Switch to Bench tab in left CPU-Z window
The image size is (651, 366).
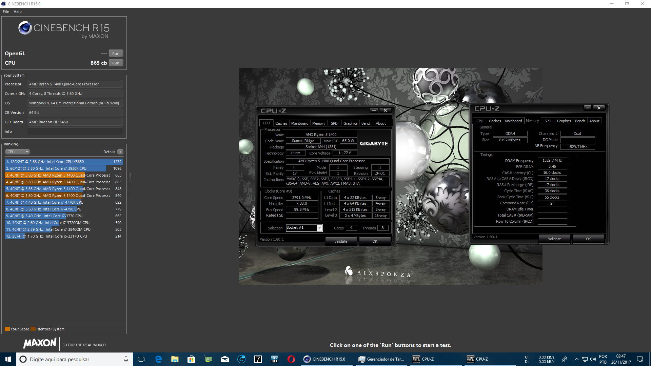(366, 123)
